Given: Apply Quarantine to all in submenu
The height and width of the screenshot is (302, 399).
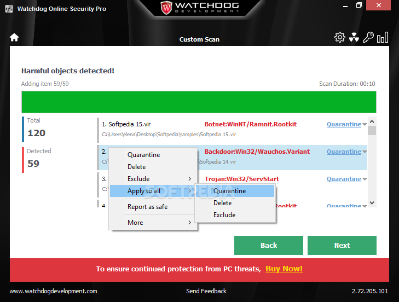Looking at the screenshot, I should pos(235,191).
